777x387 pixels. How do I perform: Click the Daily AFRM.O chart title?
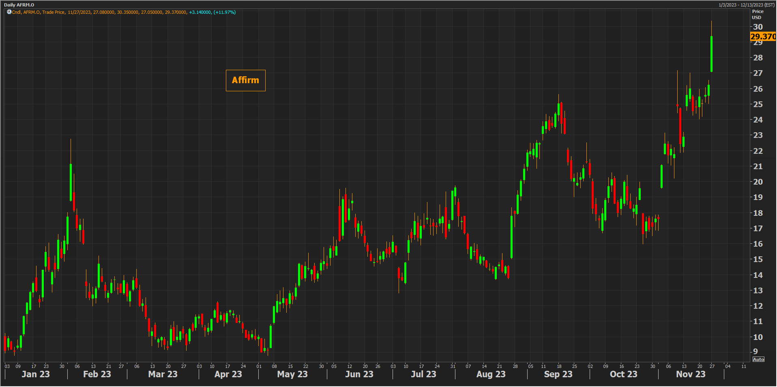pyautogui.click(x=19, y=5)
